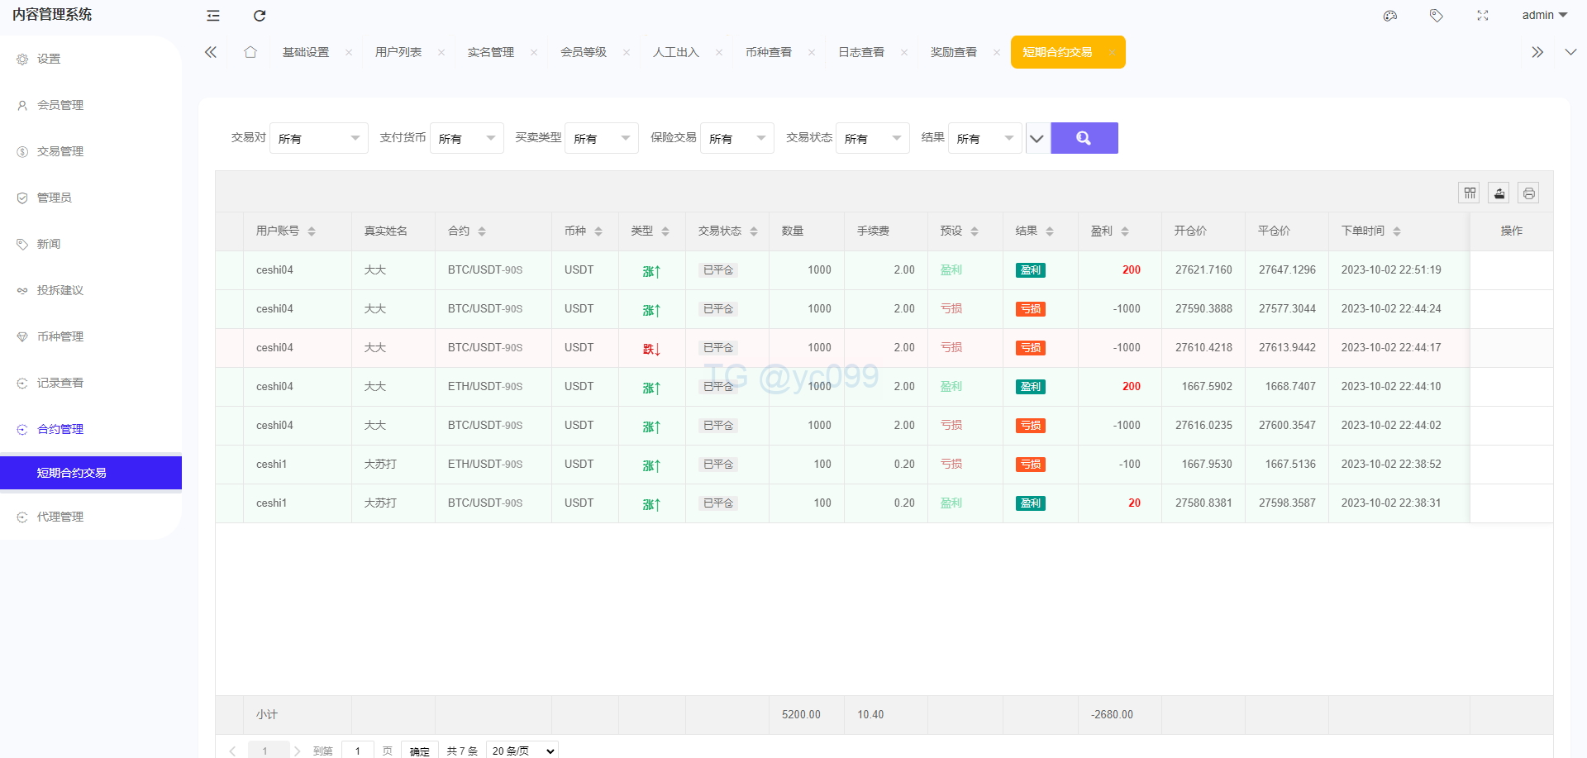Click the blue magnifier search button
The image size is (1587, 758).
click(1084, 138)
